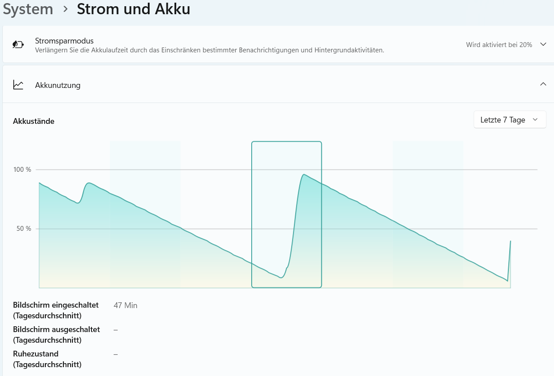The image size is (554, 376).
Task: Click the "Strom und Akku" page heading
Action: 133,9
